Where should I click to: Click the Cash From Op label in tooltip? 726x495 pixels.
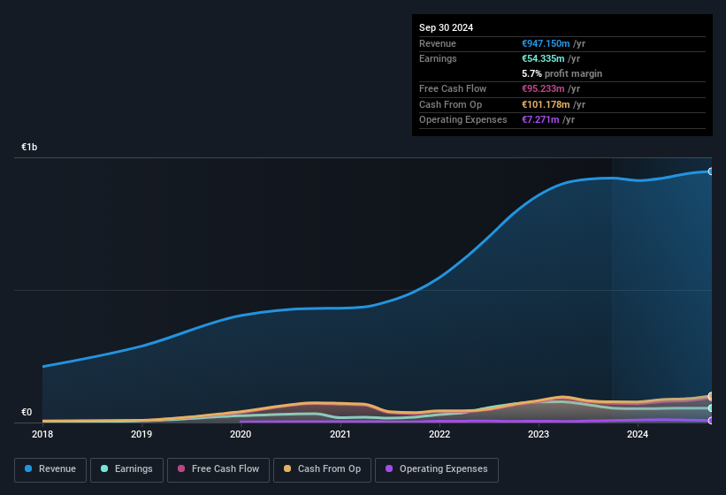[450, 104]
